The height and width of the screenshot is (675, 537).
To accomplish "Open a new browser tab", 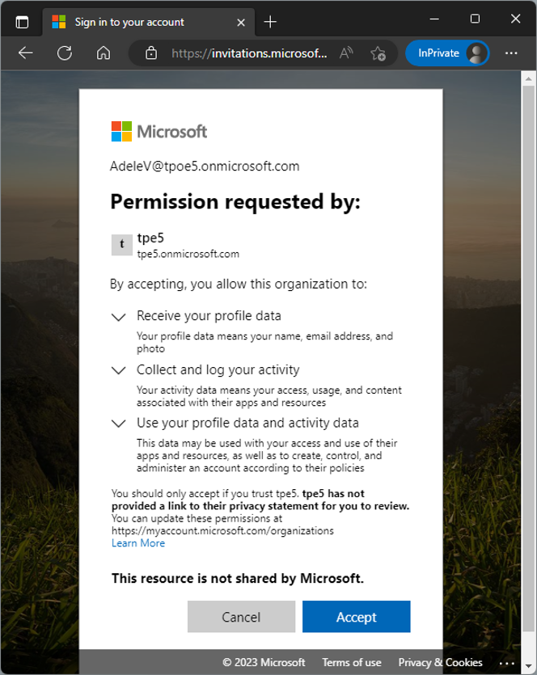I will pos(269,22).
